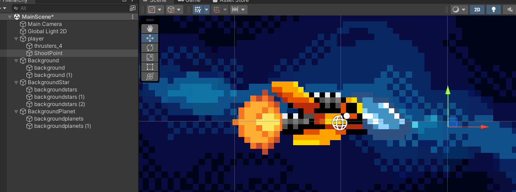The width and height of the screenshot is (516, 192).
Task: Toggle the 2D view button
Action: pos(477,10)
